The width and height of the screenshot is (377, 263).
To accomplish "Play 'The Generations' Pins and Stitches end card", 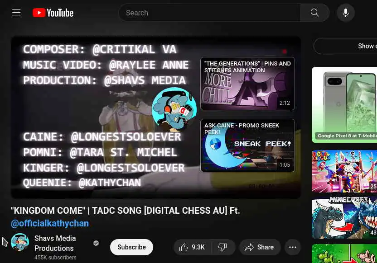I will 248,84.
